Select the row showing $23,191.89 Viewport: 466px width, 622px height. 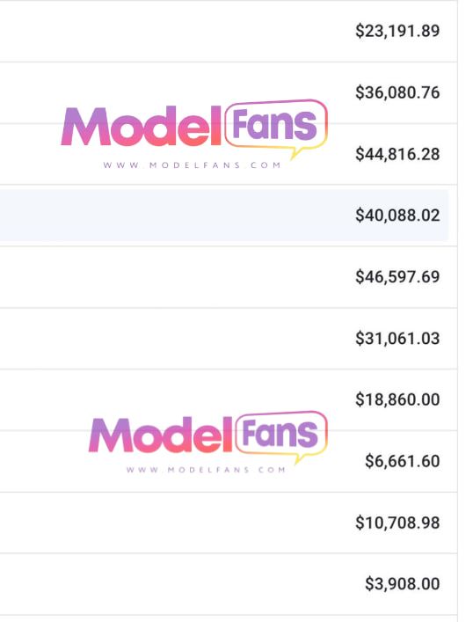click(x=229, y=31)
